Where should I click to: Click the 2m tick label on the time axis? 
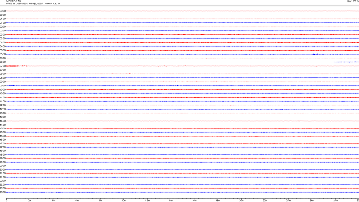[30, 201]
